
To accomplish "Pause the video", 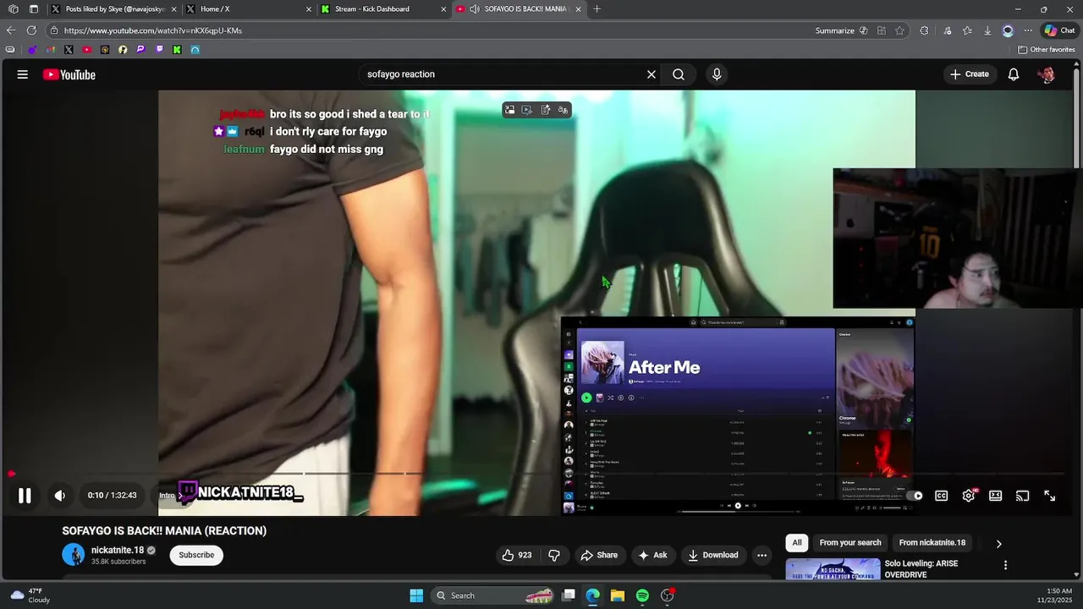I will click(x=25, y=496).
